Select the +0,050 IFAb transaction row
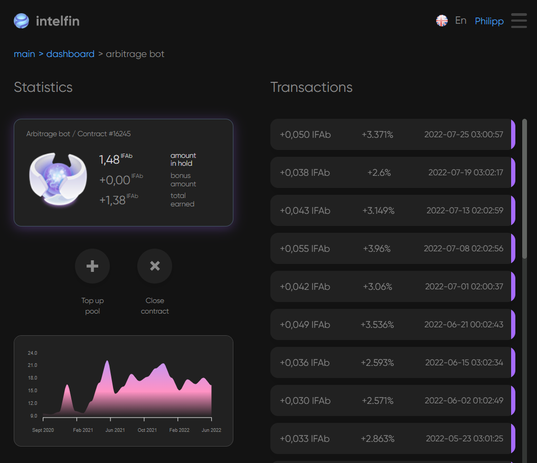This screenshot has width=537, height=463. (392, 135)
